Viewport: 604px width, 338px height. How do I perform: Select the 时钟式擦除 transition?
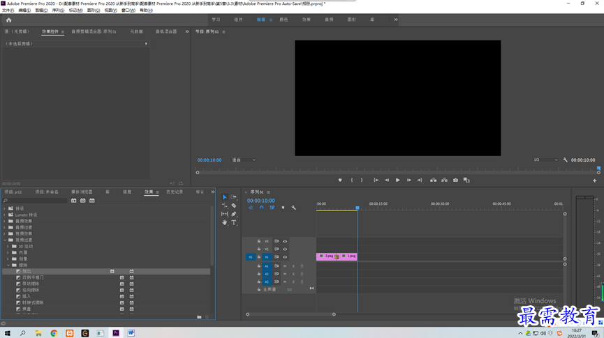pos(33,302)
